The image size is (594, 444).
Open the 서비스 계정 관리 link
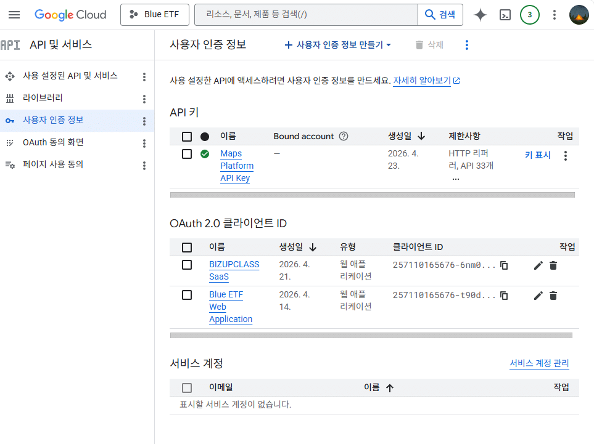[x=539, y=363]
